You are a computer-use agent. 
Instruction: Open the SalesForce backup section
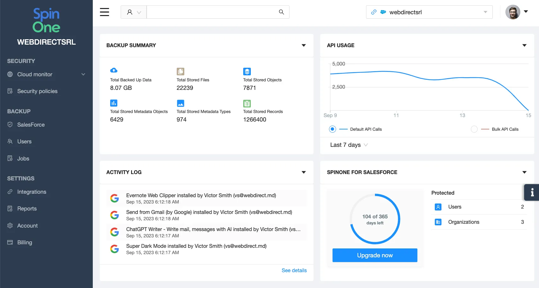click(31, 125)
